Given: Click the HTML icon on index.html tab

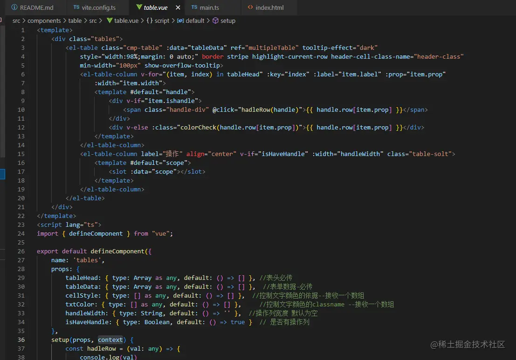Looking at the screenshot, I should pos(250,7).
